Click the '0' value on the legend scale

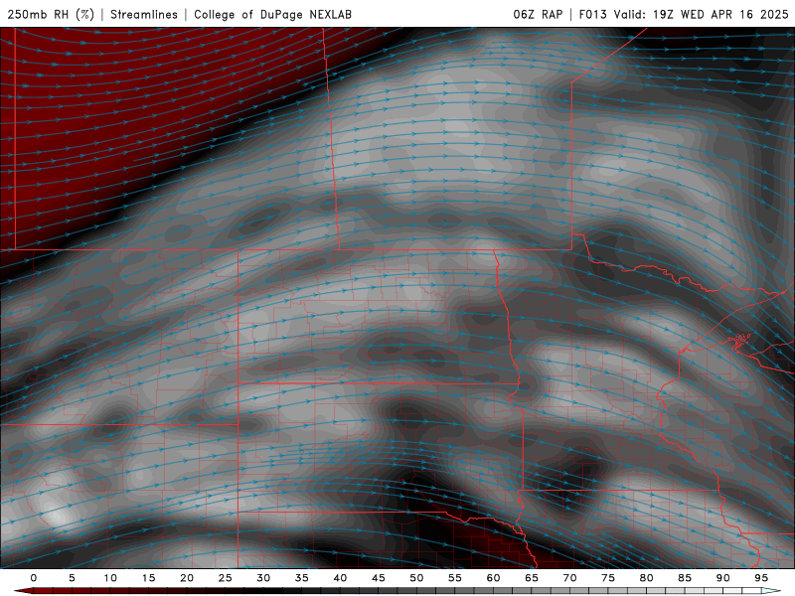34,578
